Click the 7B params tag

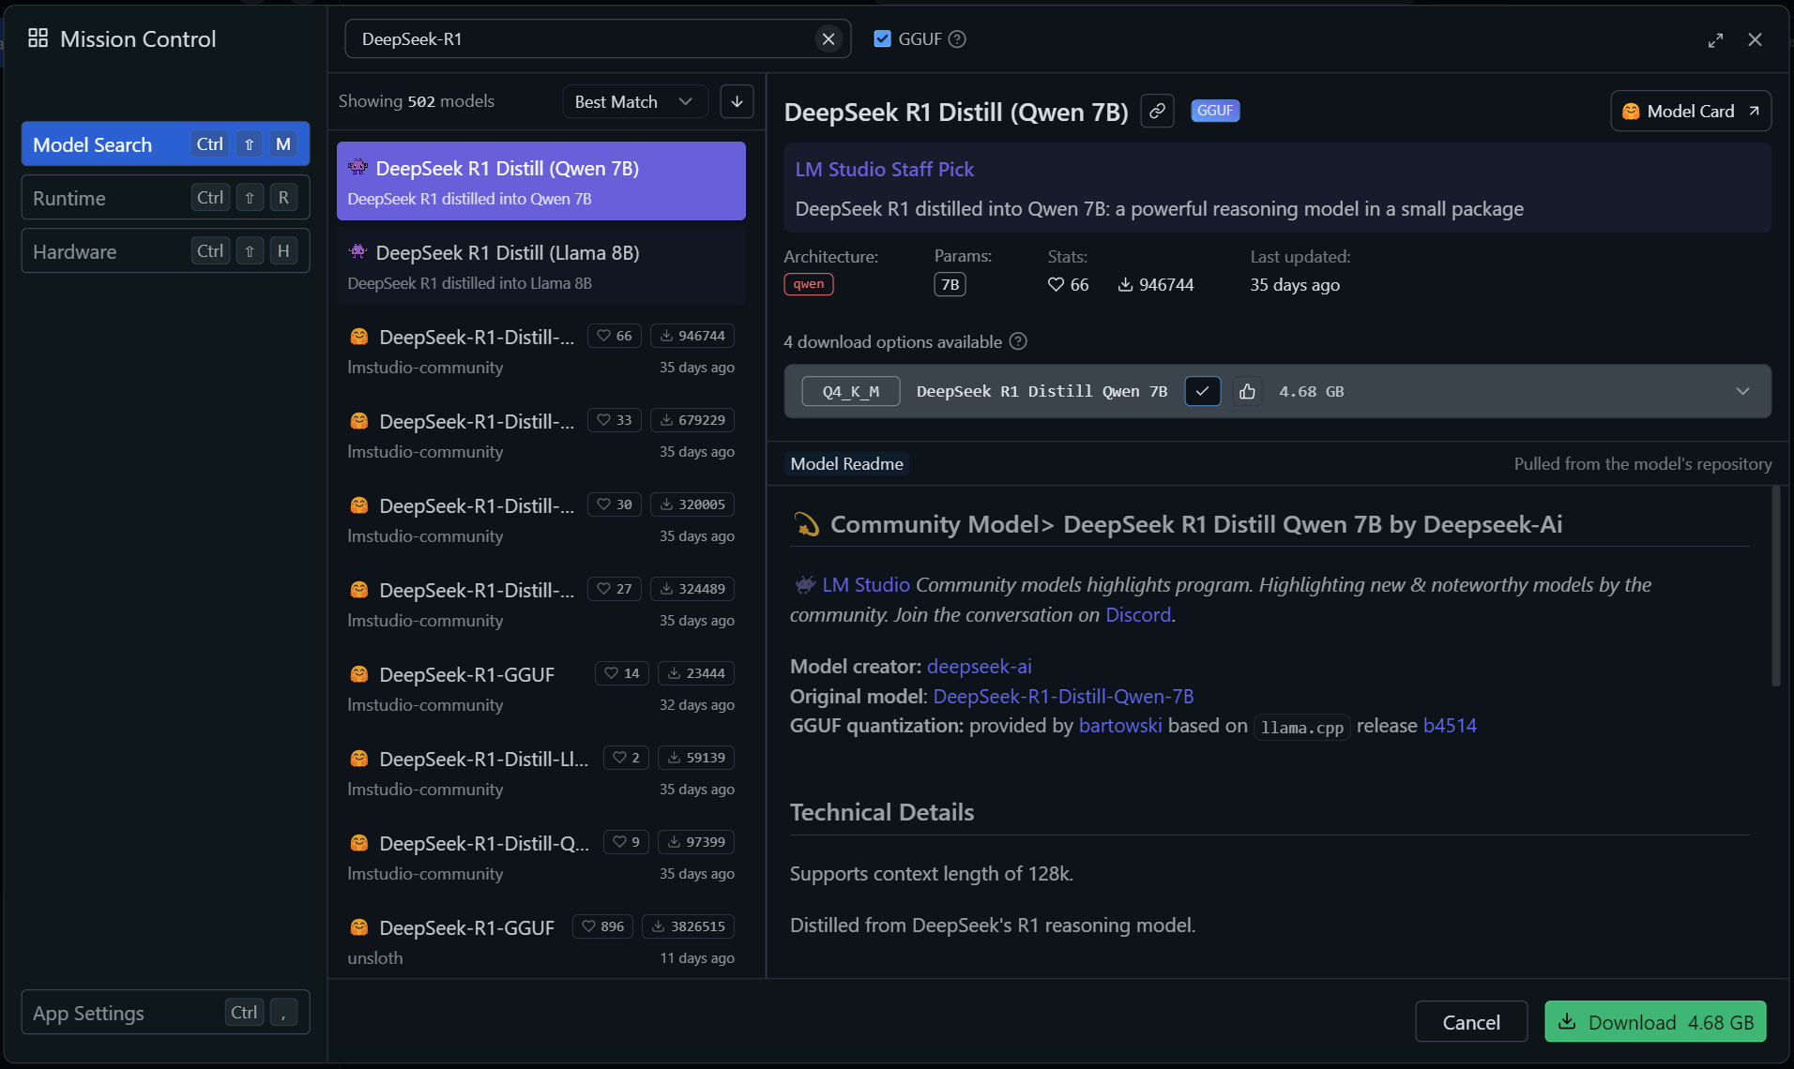click(950, 284)
